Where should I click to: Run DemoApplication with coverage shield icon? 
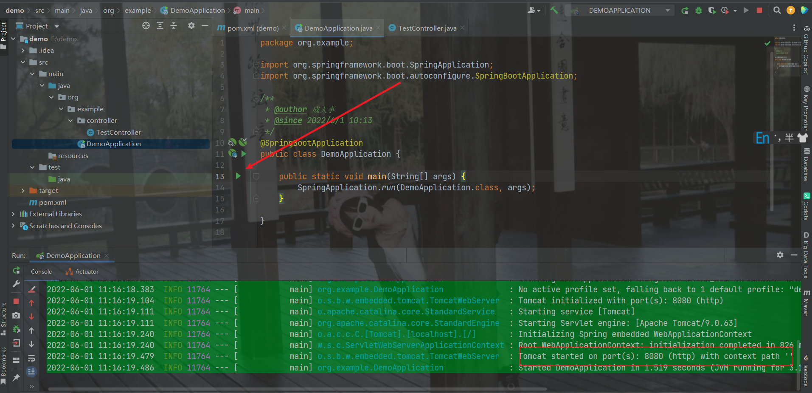point(712,10)
